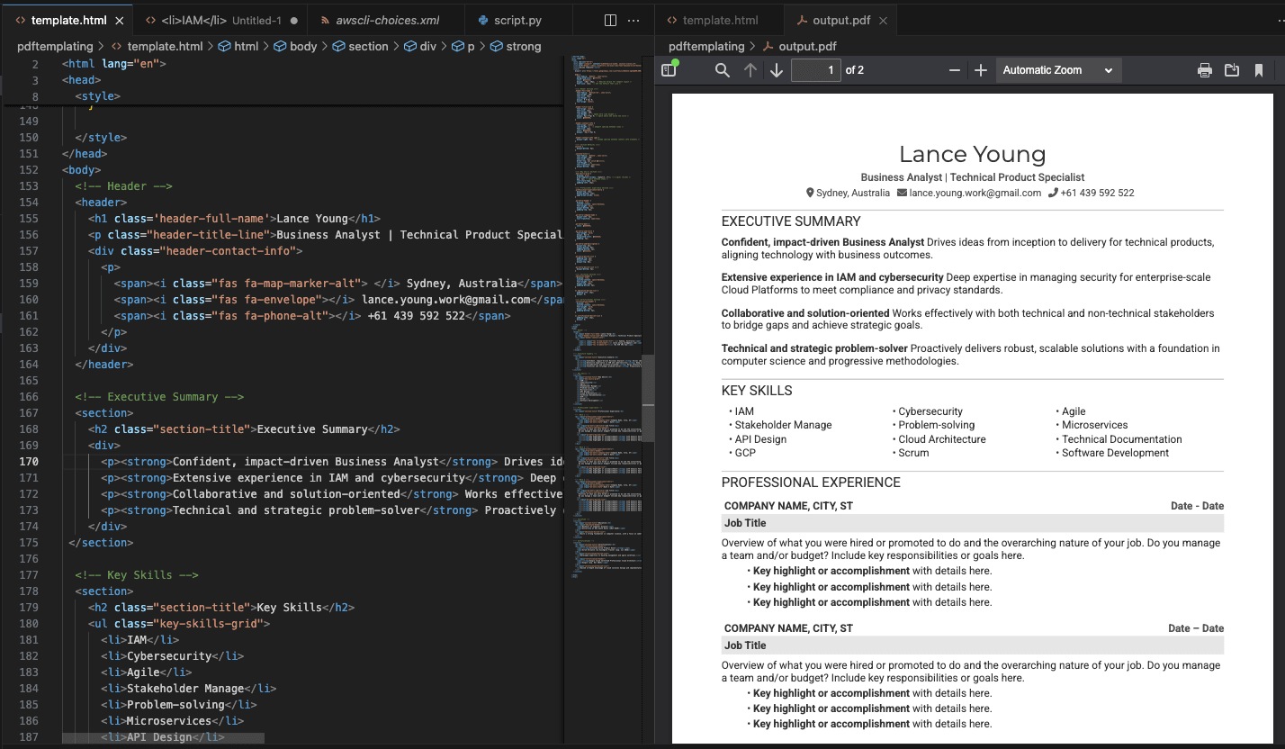Click the PDF bookmark current view icon
Image resolution: width=1285 pixels, height=749 pixels.
[x=1259, y=70]
